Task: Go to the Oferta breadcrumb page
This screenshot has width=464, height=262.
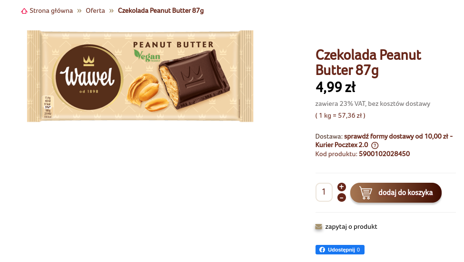Action: pos(95,10)
